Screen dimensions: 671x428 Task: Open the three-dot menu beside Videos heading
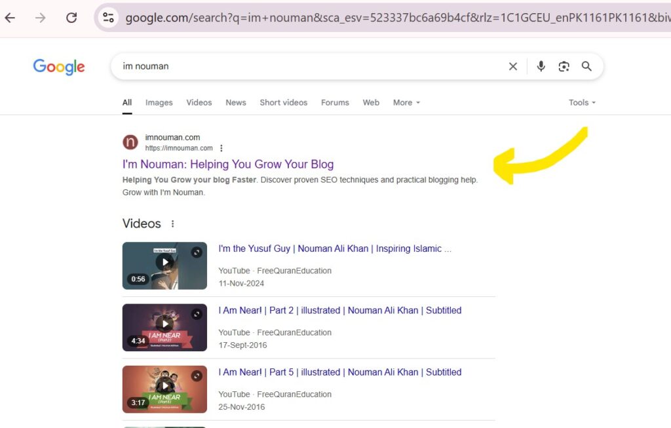(x=172, y=224)
